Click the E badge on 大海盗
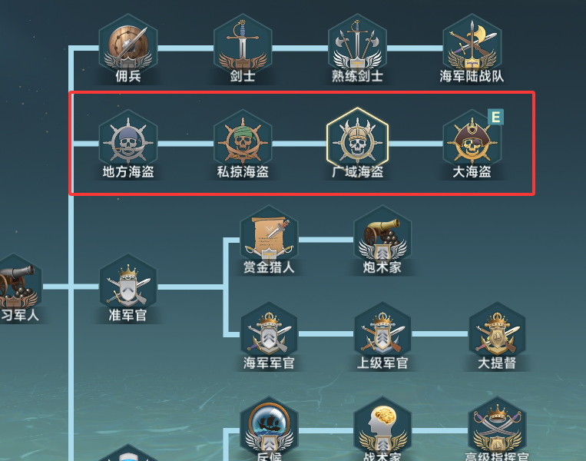Screen dimensions: 586x461 (495, 117)
